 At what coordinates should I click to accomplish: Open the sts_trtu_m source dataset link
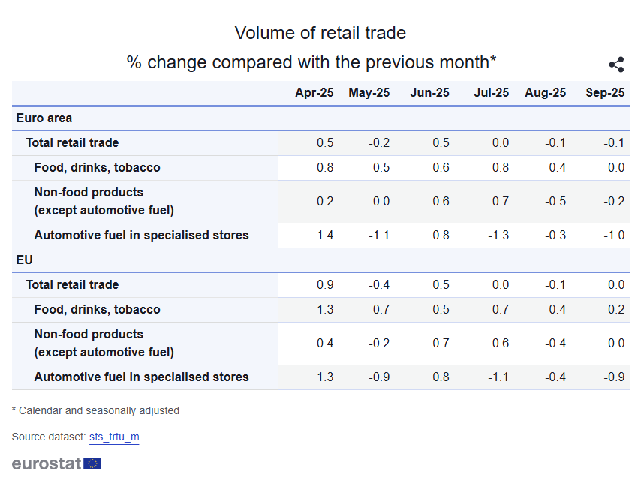pos(114,436)
